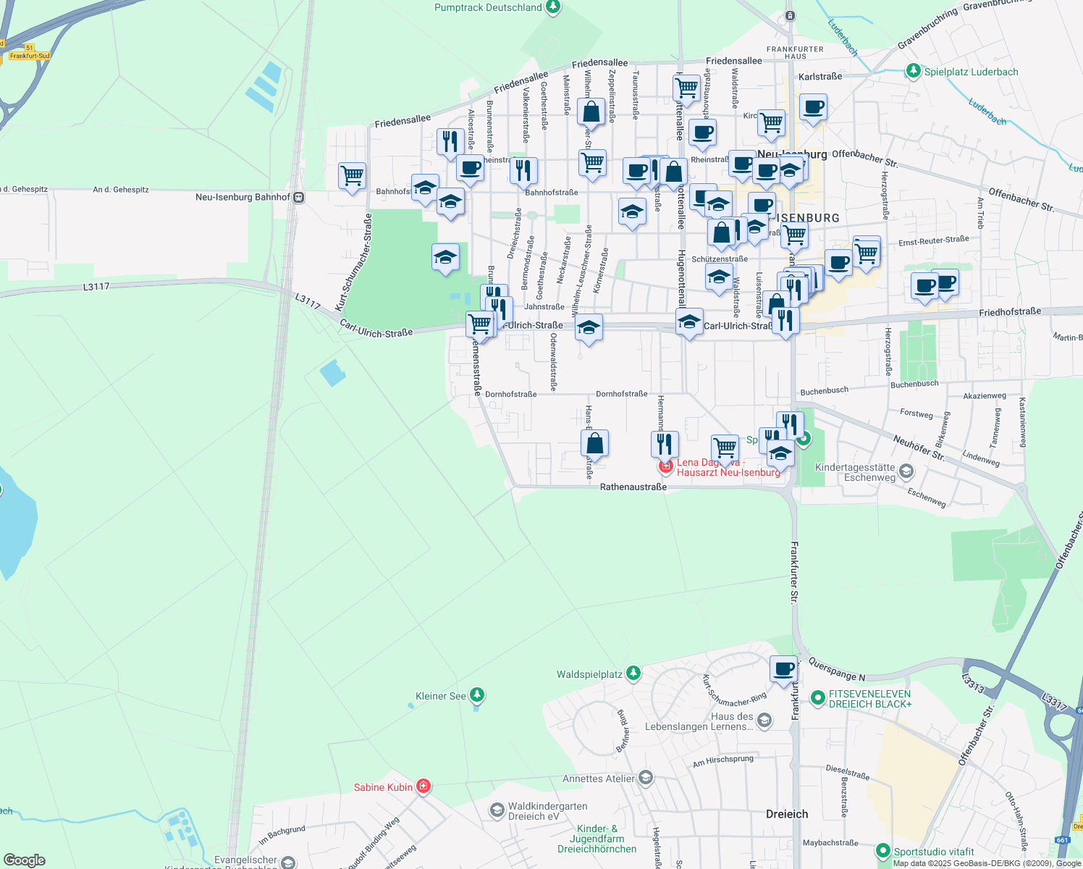Image resolution: width=1083 pixels, height=869 pixels.
Task: Select the Waldkindergarten Dreieich eV marker
Action: [x=497, y=810]
